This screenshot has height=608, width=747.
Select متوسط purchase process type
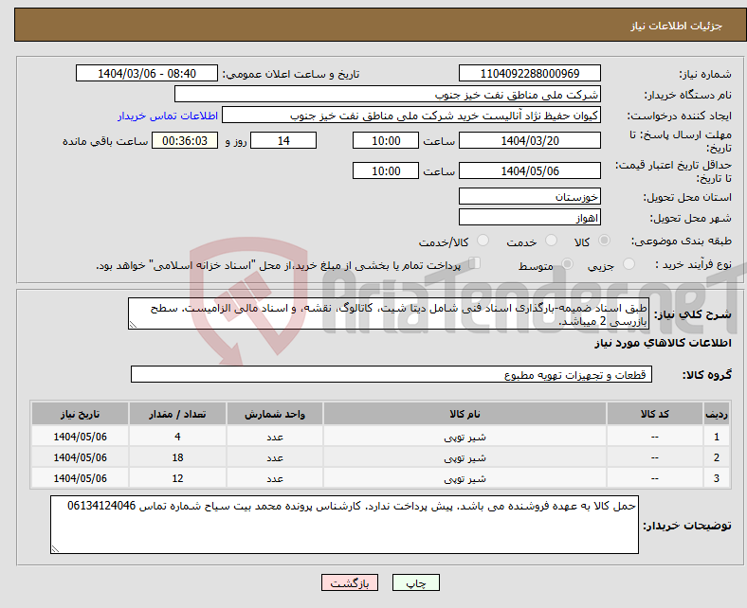[x=569, y=266]
